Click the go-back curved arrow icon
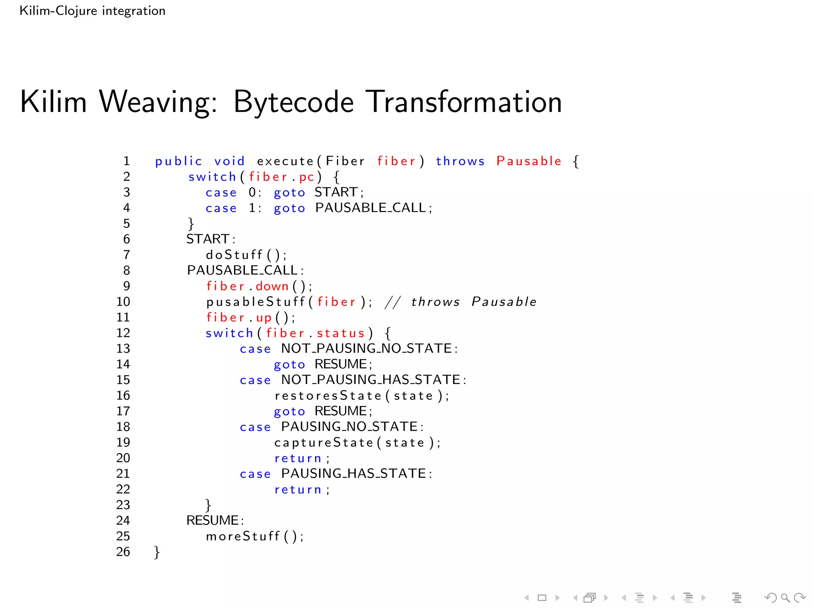Image resolution: width=814 pixels, height=610 pixels. (771, 598)
